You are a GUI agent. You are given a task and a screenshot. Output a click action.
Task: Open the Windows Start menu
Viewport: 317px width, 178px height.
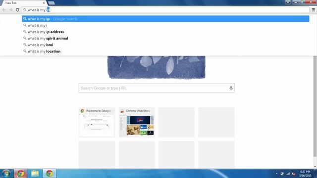tap(6, 174)
